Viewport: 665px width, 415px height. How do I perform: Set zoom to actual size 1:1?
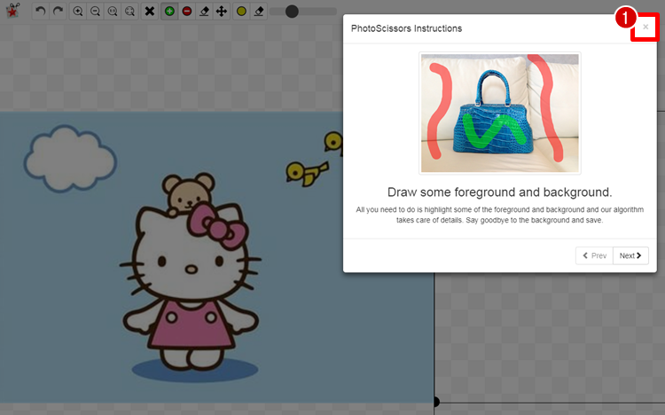(x=113, y=11)
